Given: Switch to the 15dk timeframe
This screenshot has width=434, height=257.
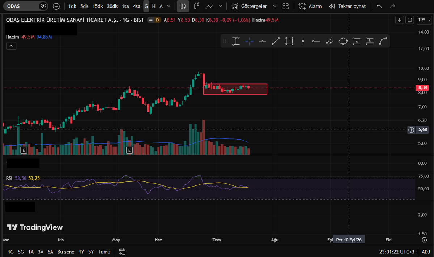Looking at the screenshot, I should click(x=97, y=6).
